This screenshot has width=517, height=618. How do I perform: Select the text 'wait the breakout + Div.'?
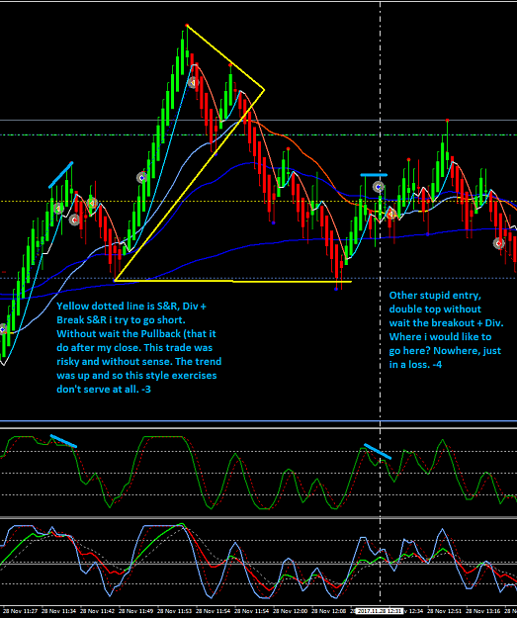tap(447, 322)
